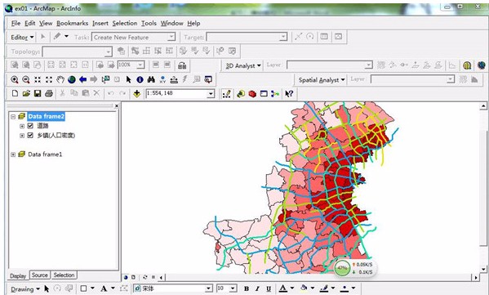
Task: Click the Line Color button
Action: coord(324,288)
